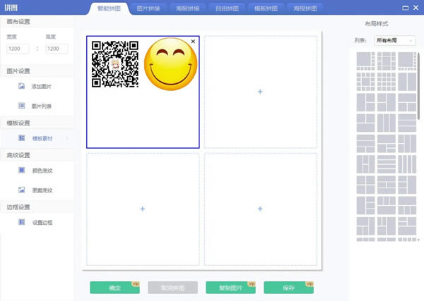Viewport: 424px width, 301px height.
Task: Add image using plus in top-right cell
Action: click(x=260, y=92)
